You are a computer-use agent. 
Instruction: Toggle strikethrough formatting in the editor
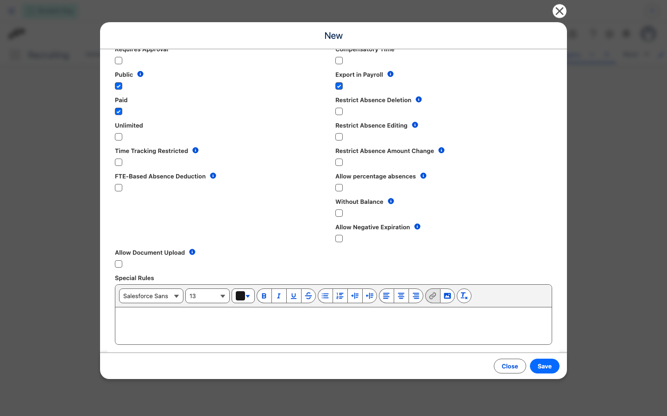click(308, 296)
